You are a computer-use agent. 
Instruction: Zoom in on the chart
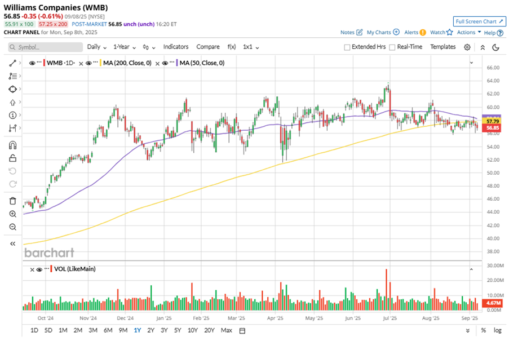pyautogui.click(x=12, y=214)
